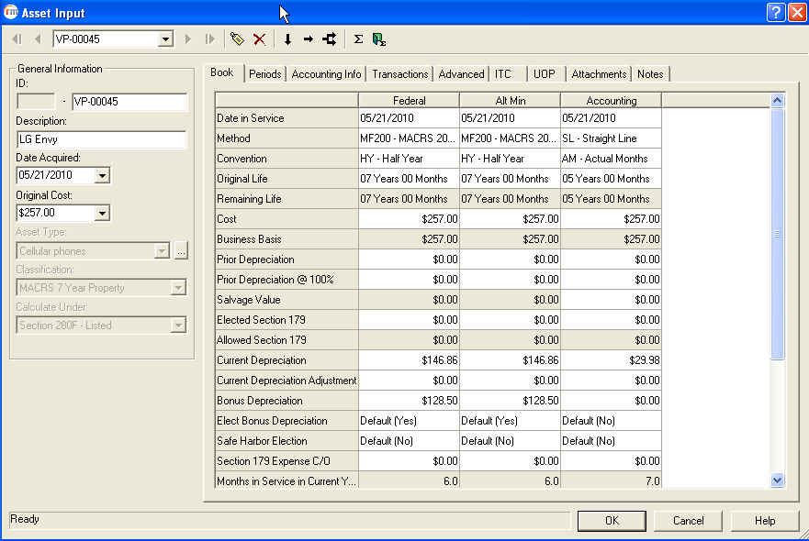Click the sigma calculate icon
This screenshot has height=541, width=809.
click(357, 39)
